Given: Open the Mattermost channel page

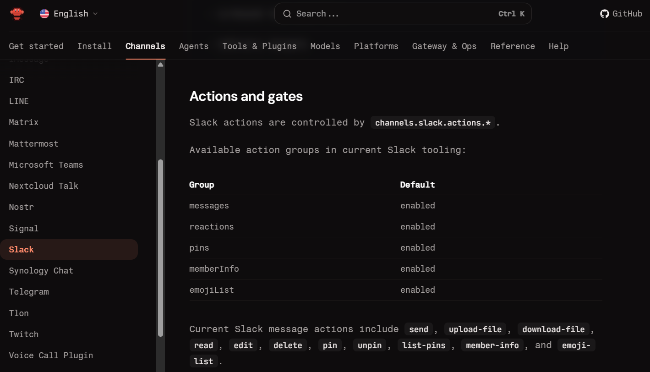Looking at the screenshot, I should click(34, 144).
